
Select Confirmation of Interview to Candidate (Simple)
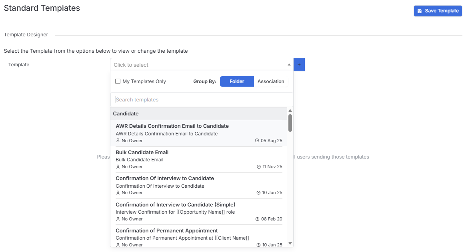click(x=199, y=212)
